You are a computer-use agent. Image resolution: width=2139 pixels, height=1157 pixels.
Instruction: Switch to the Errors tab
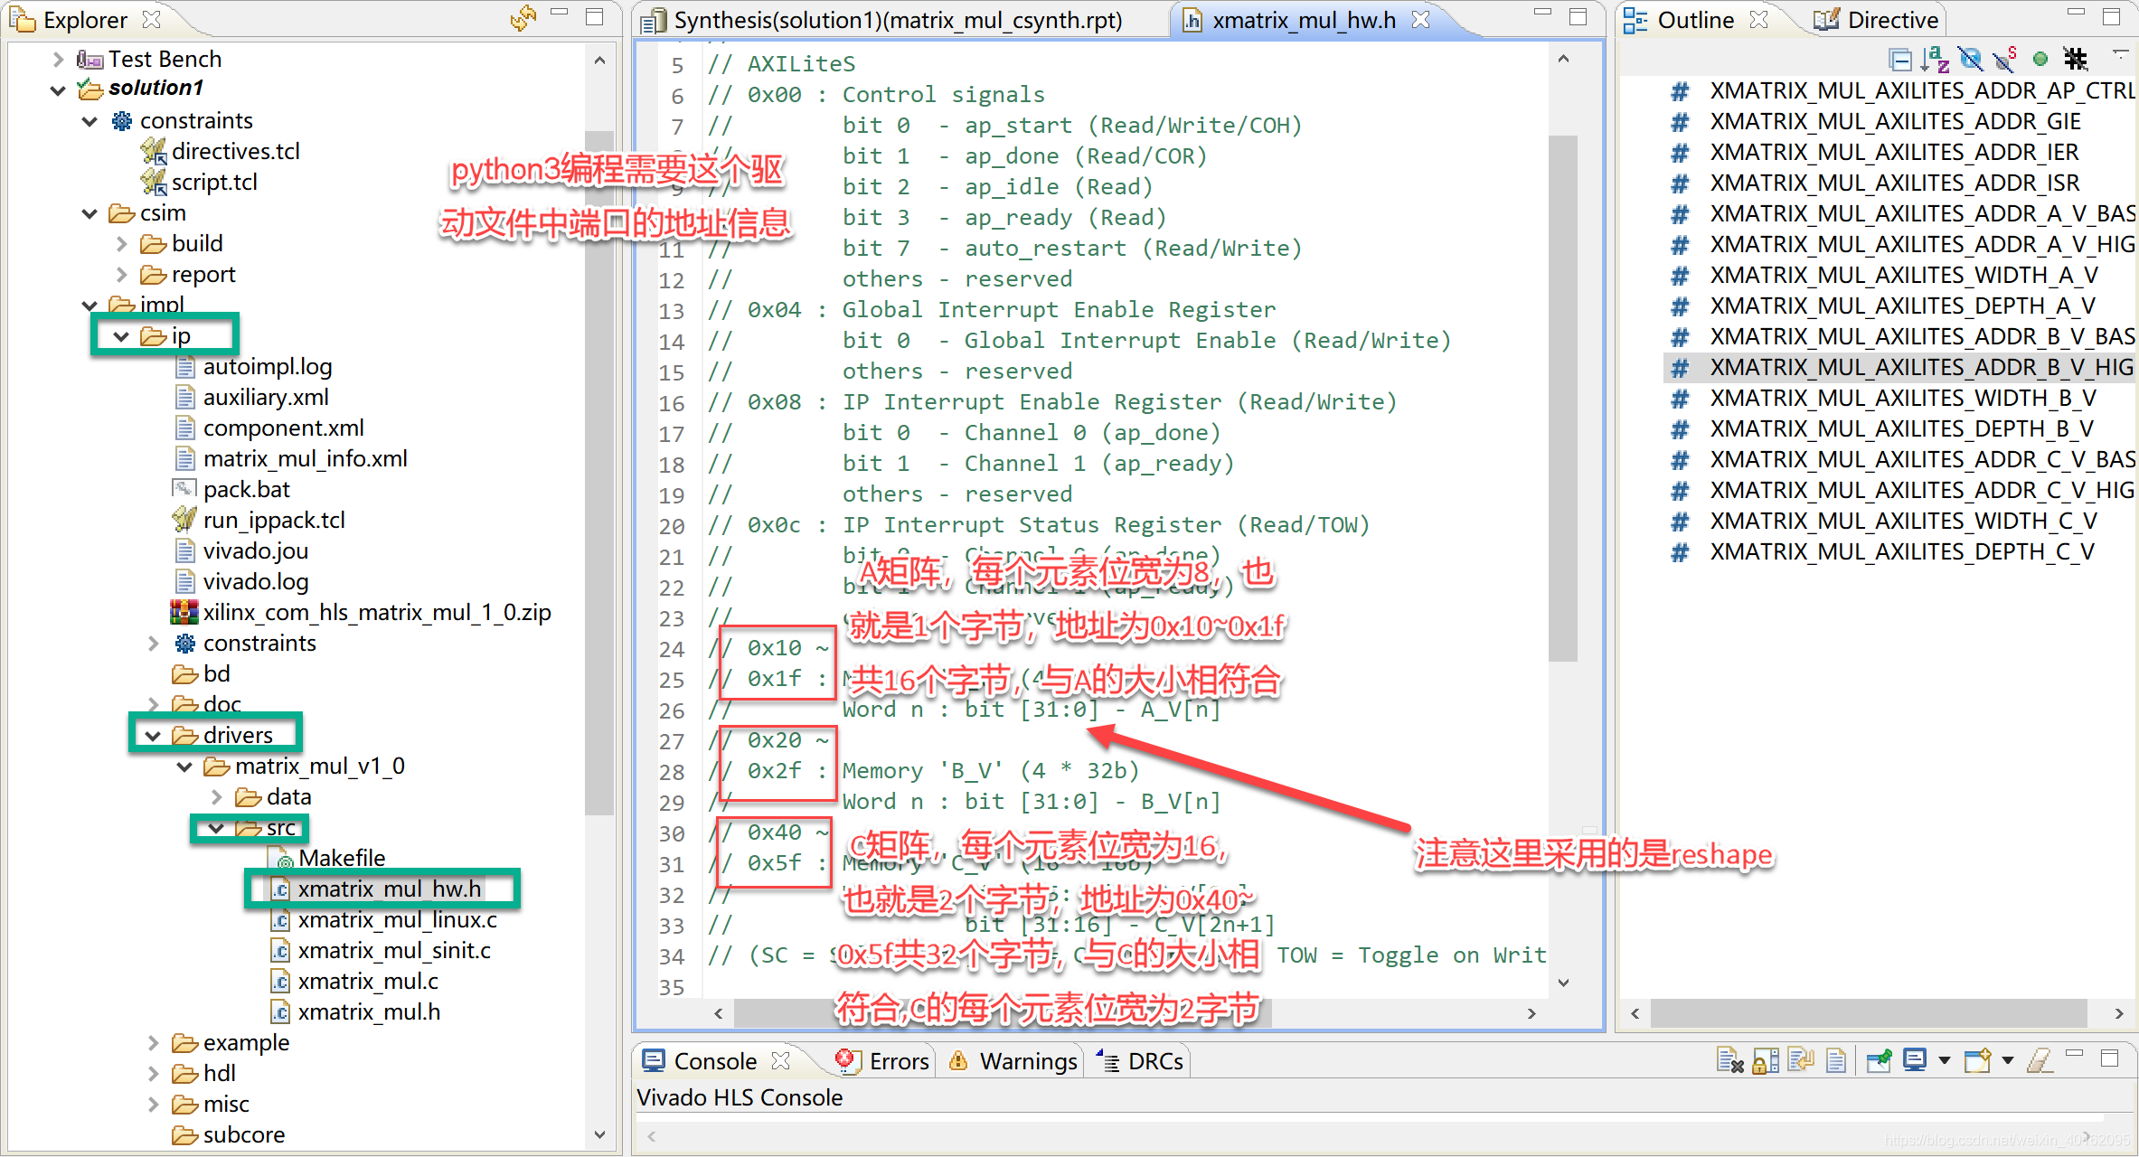click(882, 1061)
